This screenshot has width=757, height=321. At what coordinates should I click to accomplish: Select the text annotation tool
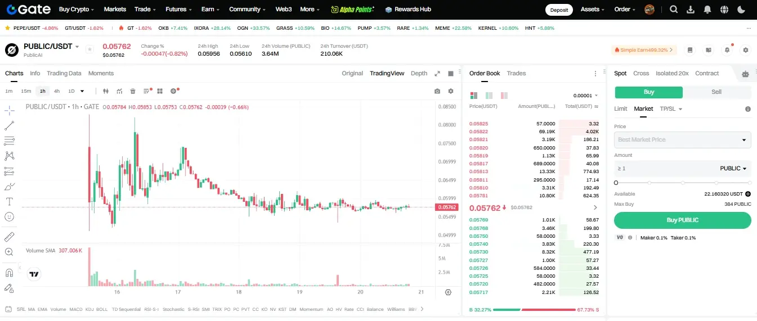tap(9, 201)
